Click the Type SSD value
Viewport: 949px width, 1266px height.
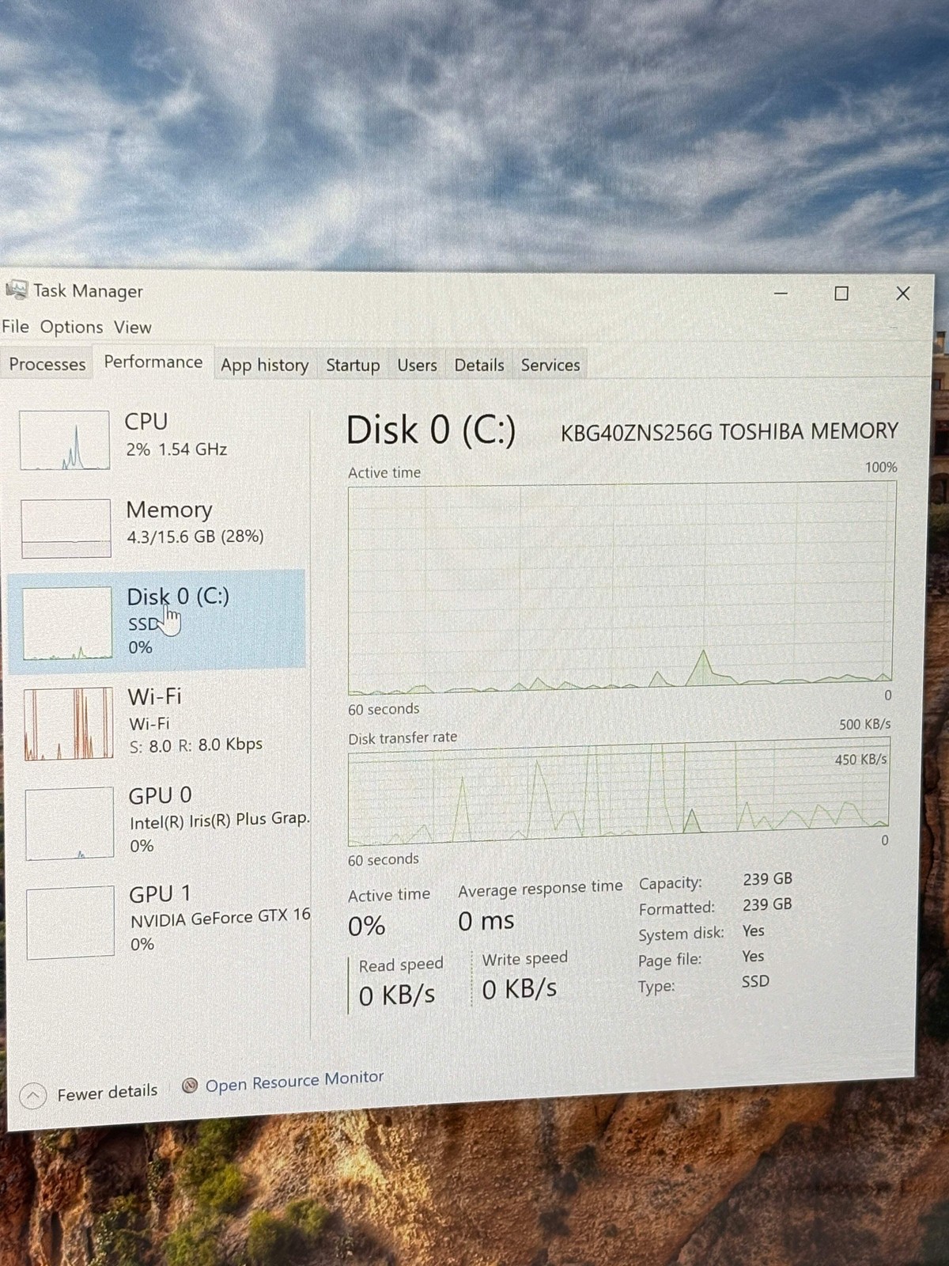(x=755, y=981)
